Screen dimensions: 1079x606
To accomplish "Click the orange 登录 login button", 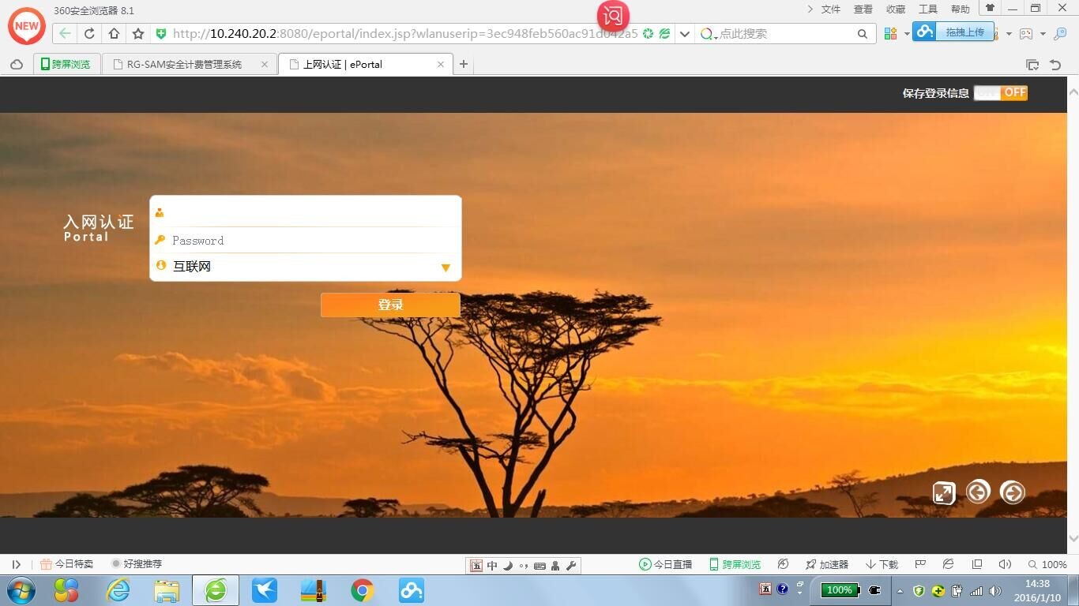I will pos(390,305).
